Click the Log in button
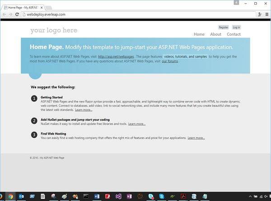 (236, 27)
